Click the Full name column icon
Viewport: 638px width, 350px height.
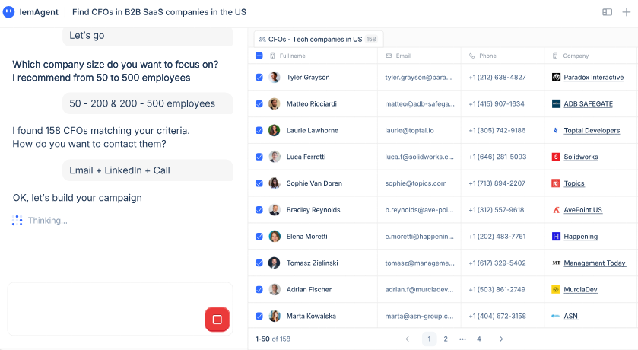(273, 56)
